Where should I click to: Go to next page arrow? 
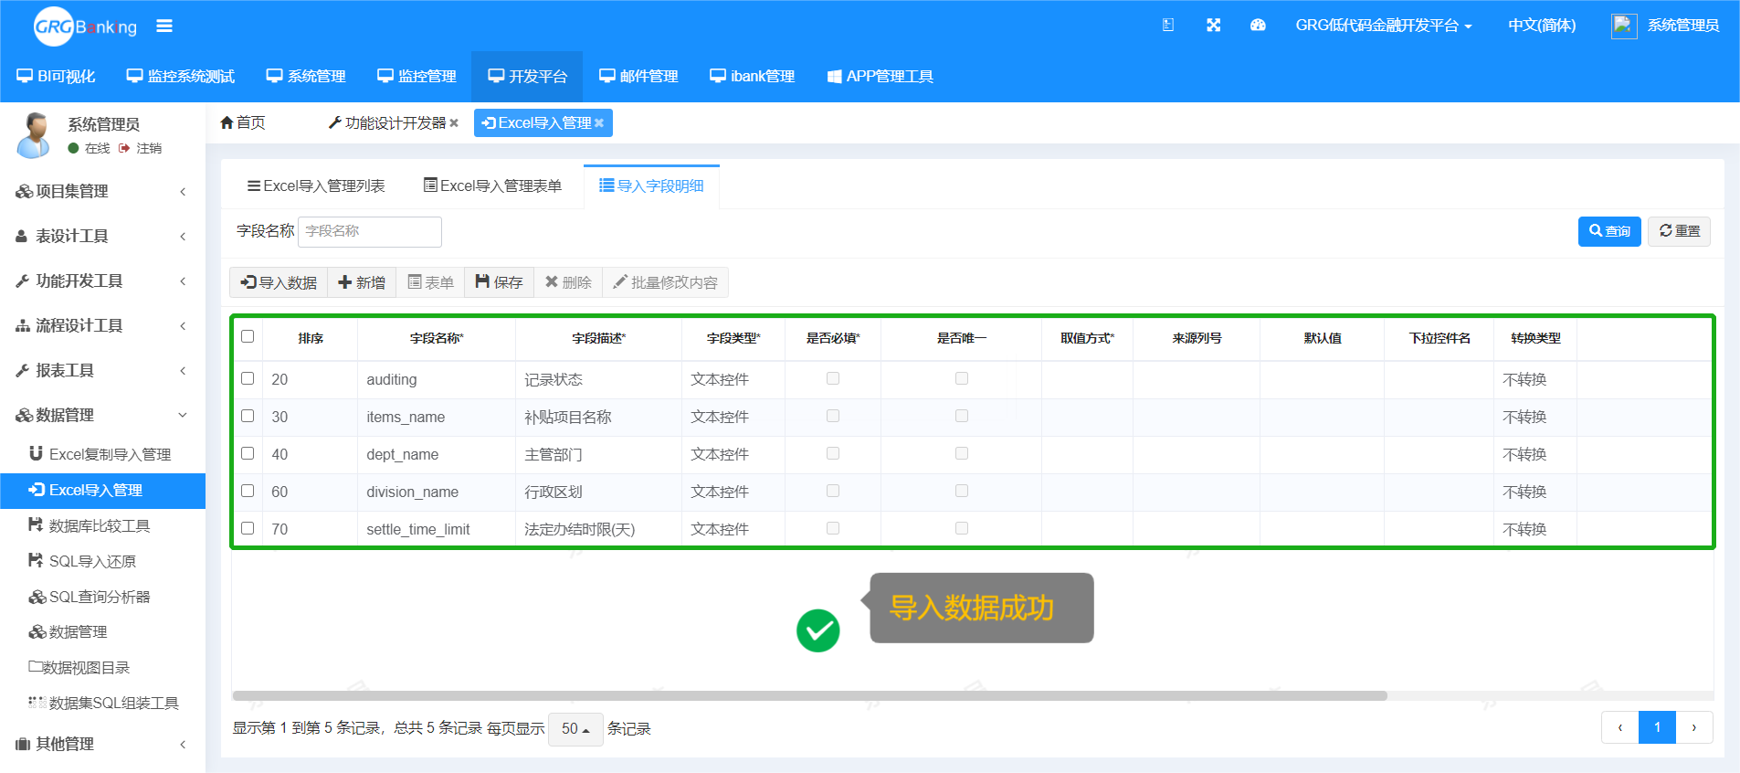[1694, 727]
